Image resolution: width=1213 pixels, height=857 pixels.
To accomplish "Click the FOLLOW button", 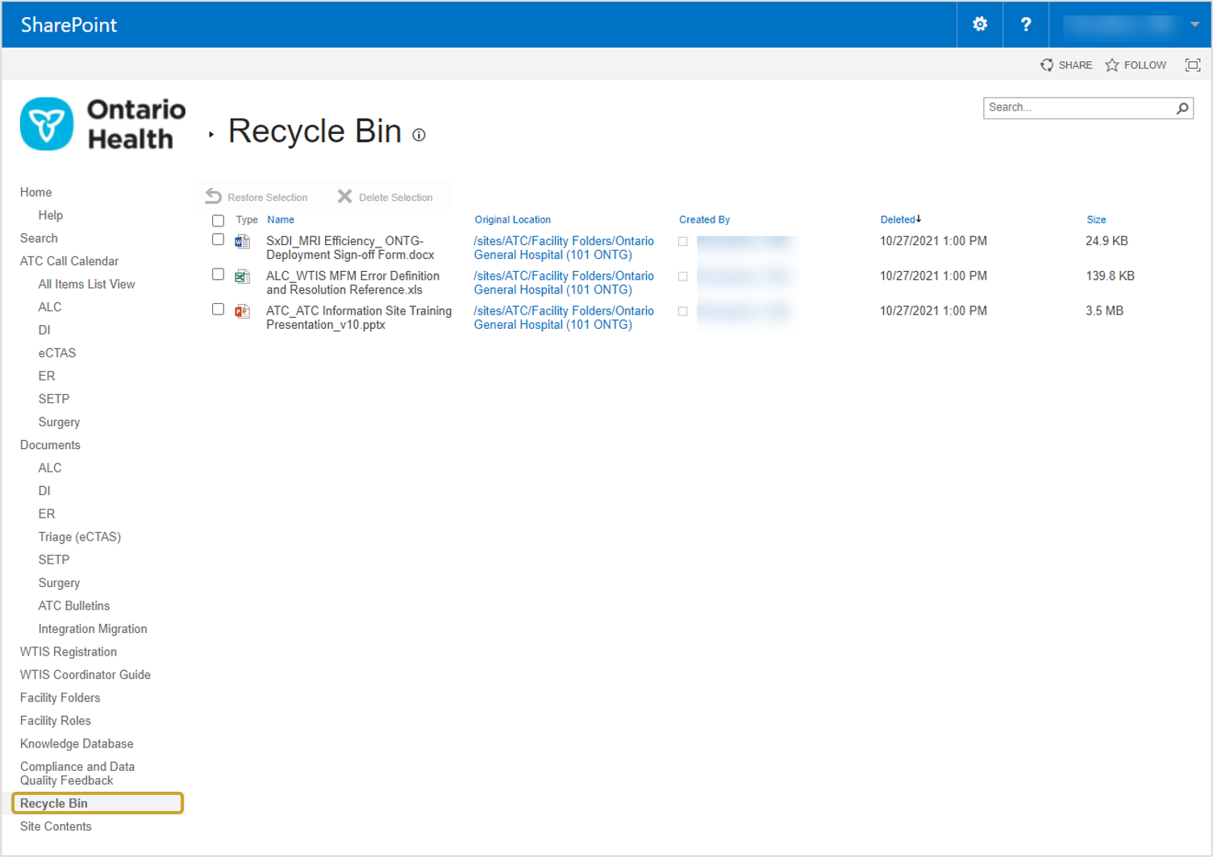I will tap(1136, 65).
